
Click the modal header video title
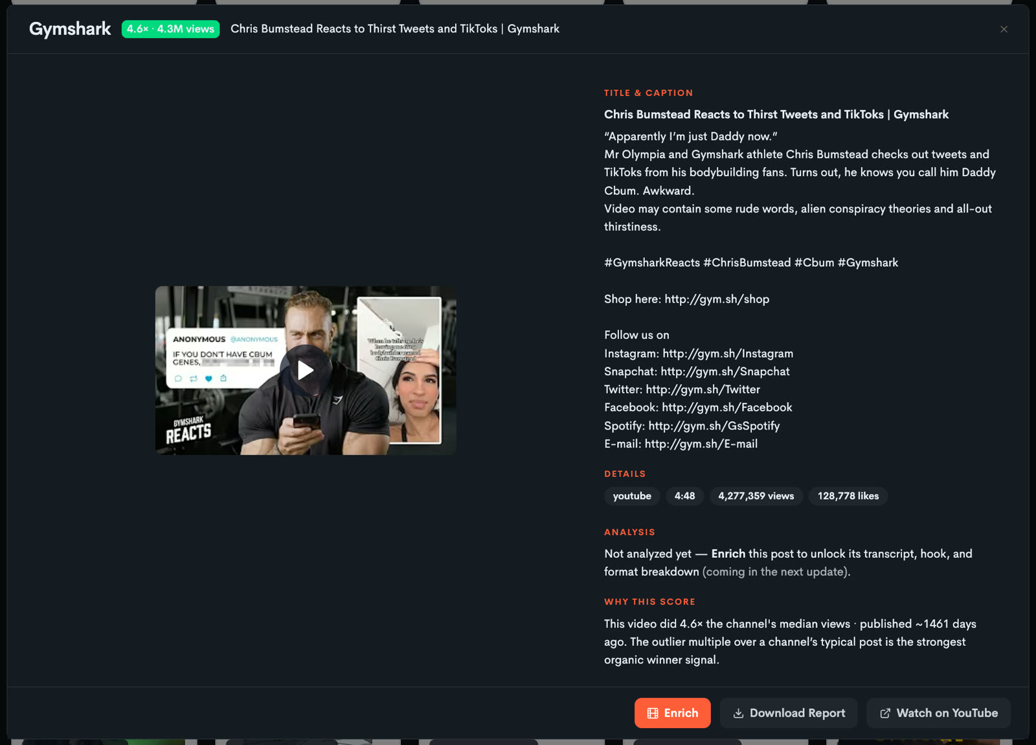point(395,29)
